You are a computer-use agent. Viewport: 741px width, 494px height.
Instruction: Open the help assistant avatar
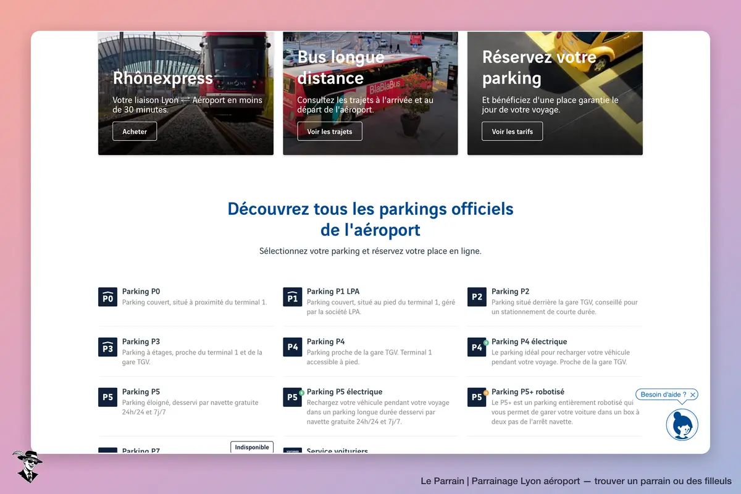click(x=682, y=425)
